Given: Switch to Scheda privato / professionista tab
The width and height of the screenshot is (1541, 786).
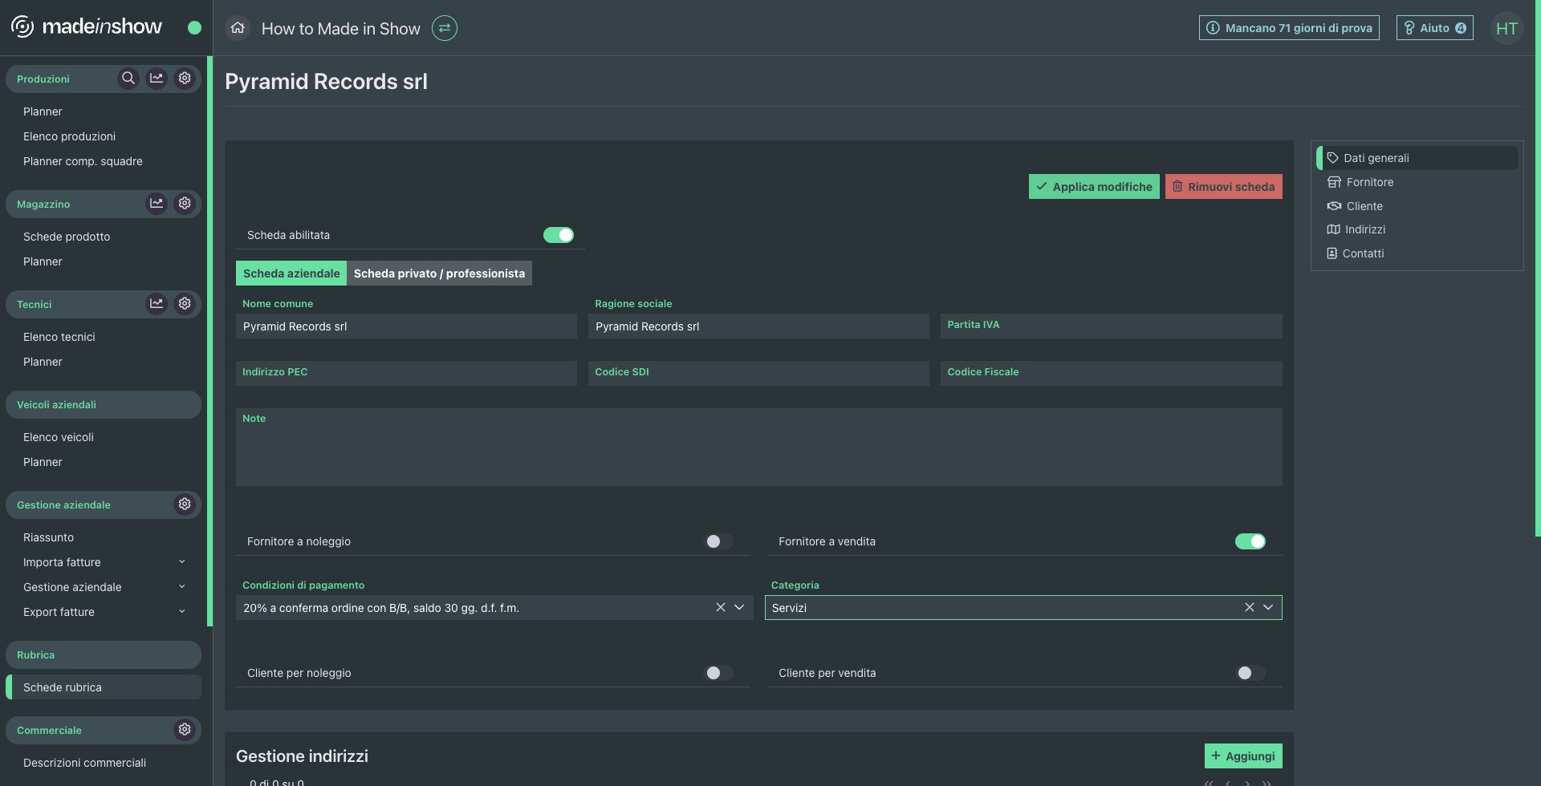Looking at the screenshot, I should tap(439, 273).
